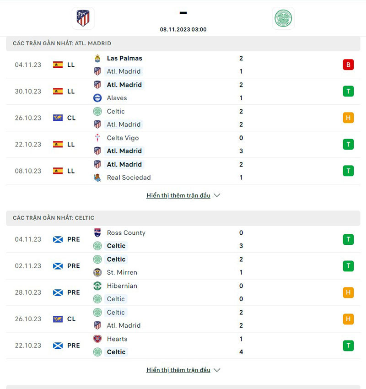Click the Spain flag next to 04.11.23
Viewport: 366px width, 389px height.
(x=57, y=65)
